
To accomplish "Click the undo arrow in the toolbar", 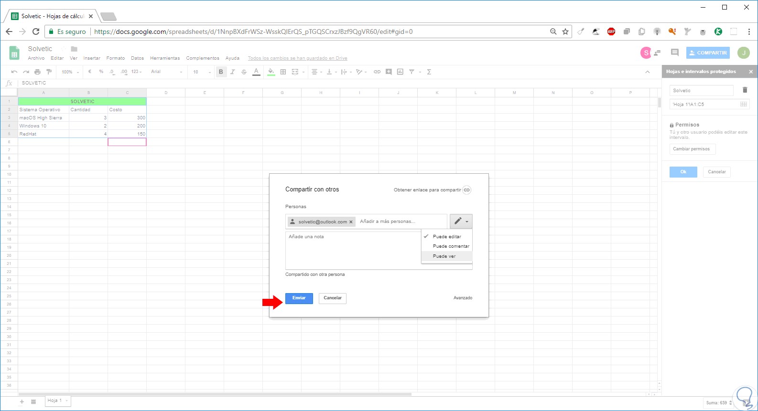I will pyautogui.click(x=14, y=72).
